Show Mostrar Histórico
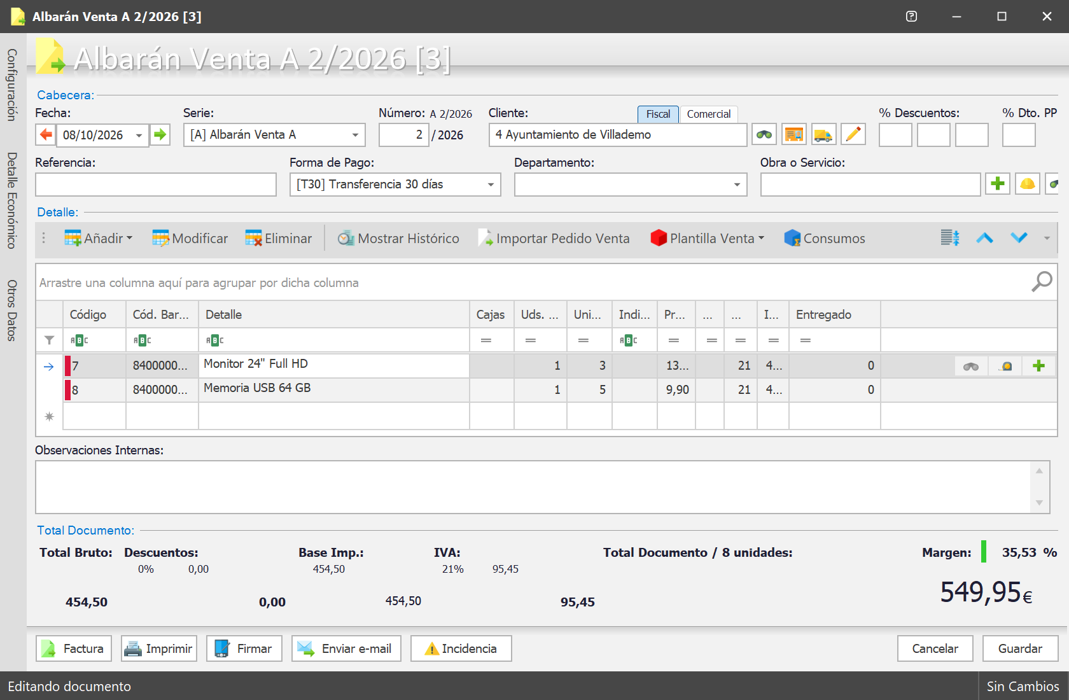Viewport: 1069px width, 700px height. [x=398, y=238]
